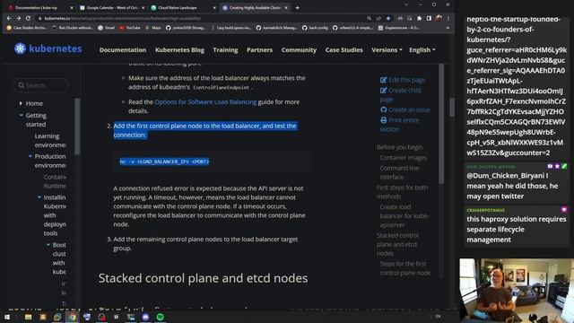Open Learning environment in the sidebar
The height and width of the screenshot is (323, 574).
(x=50, y=141)
